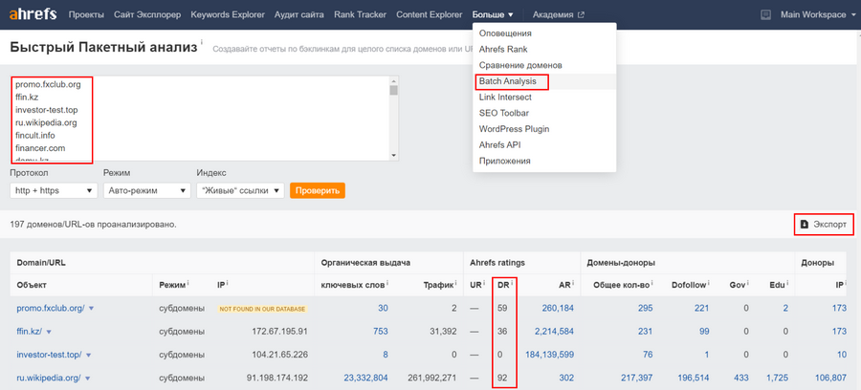Sort by ключевых слов column header

pyautogui.click(x=353, y=285)
